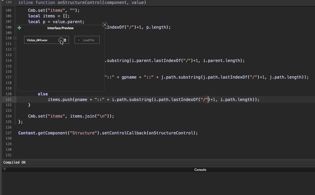
Task: Close the Interface Preview popup
Action: coord(105,25)
